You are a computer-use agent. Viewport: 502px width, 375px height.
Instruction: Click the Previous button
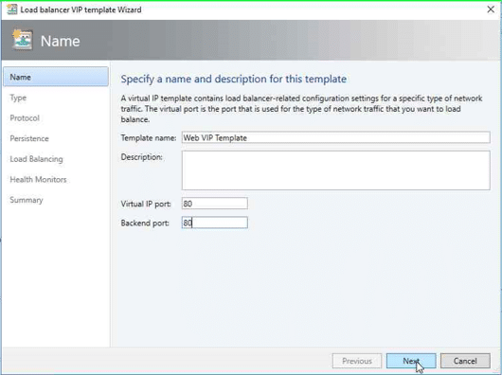357,361
